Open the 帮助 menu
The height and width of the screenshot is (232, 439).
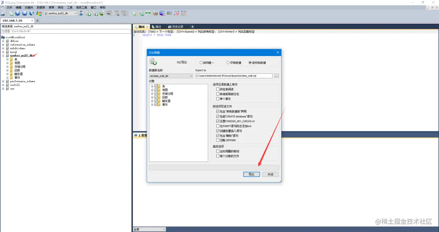pos(103,7)
